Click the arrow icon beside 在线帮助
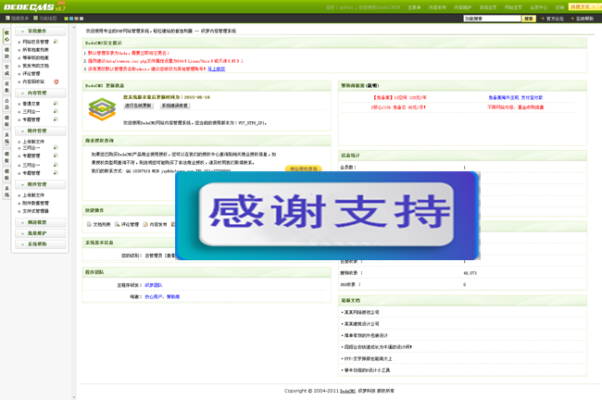This screenshot has height=400, width=602. tap(572, 19)
